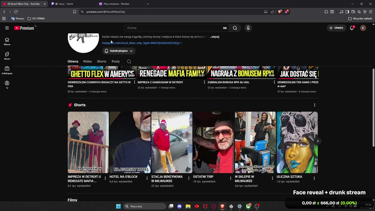Click the Windows Wyszukaj search box

tap(145, 206)
